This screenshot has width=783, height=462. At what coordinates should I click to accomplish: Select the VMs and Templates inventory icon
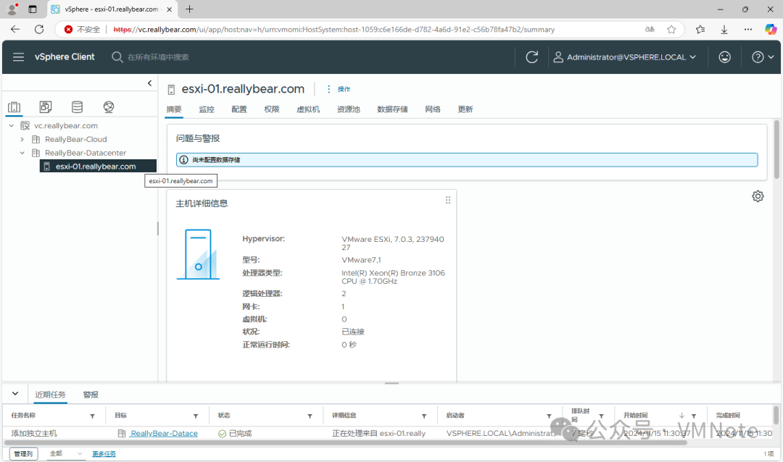46,106
